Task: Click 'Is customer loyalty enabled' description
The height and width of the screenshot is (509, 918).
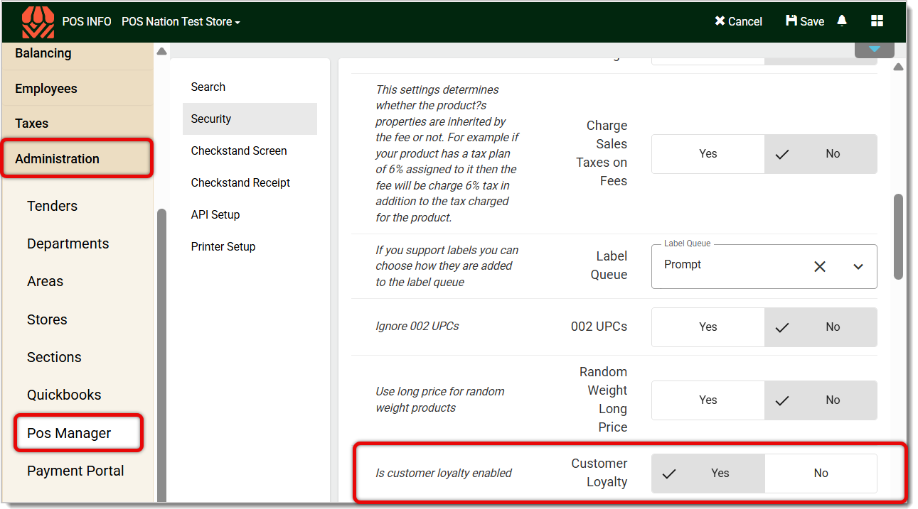Action: point(444,473)
